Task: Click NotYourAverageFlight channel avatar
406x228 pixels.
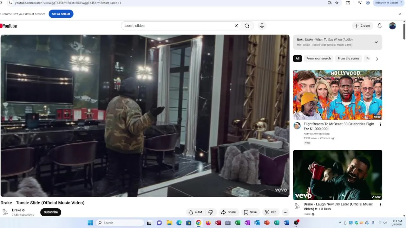Action: tap(297, 126)
